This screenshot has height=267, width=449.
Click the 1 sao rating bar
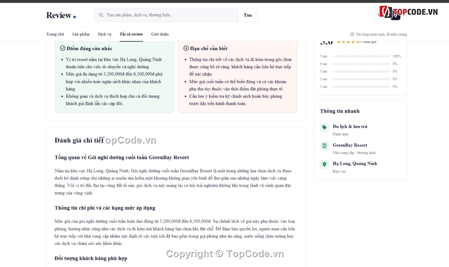click(x=362, y=86)
